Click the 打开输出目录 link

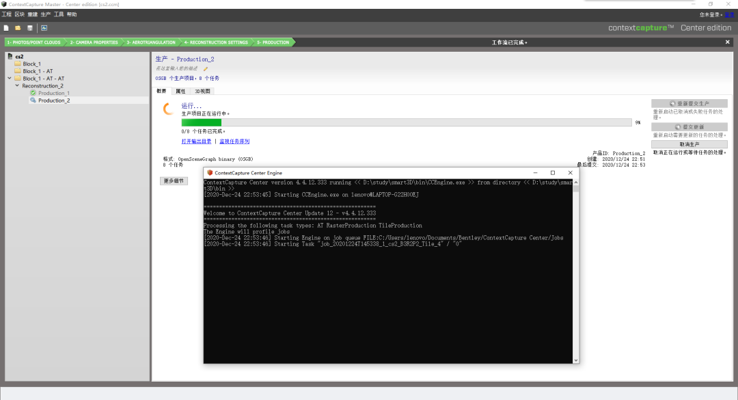(196, 142)
